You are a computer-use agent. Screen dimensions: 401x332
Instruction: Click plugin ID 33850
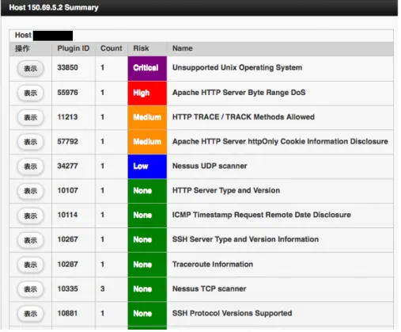click(x=67, y=67)
